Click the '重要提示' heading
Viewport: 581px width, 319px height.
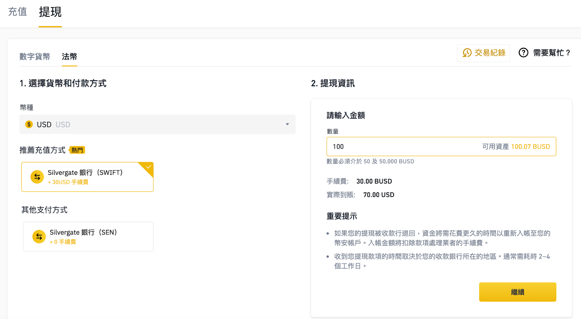pyautogui.click(x=342, y=216)
